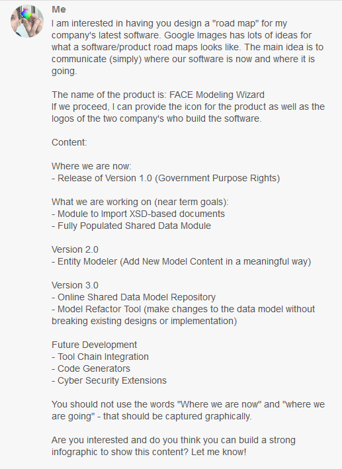
Task: Click the closing "Let me know!" sentence
Action: point(219,452)
